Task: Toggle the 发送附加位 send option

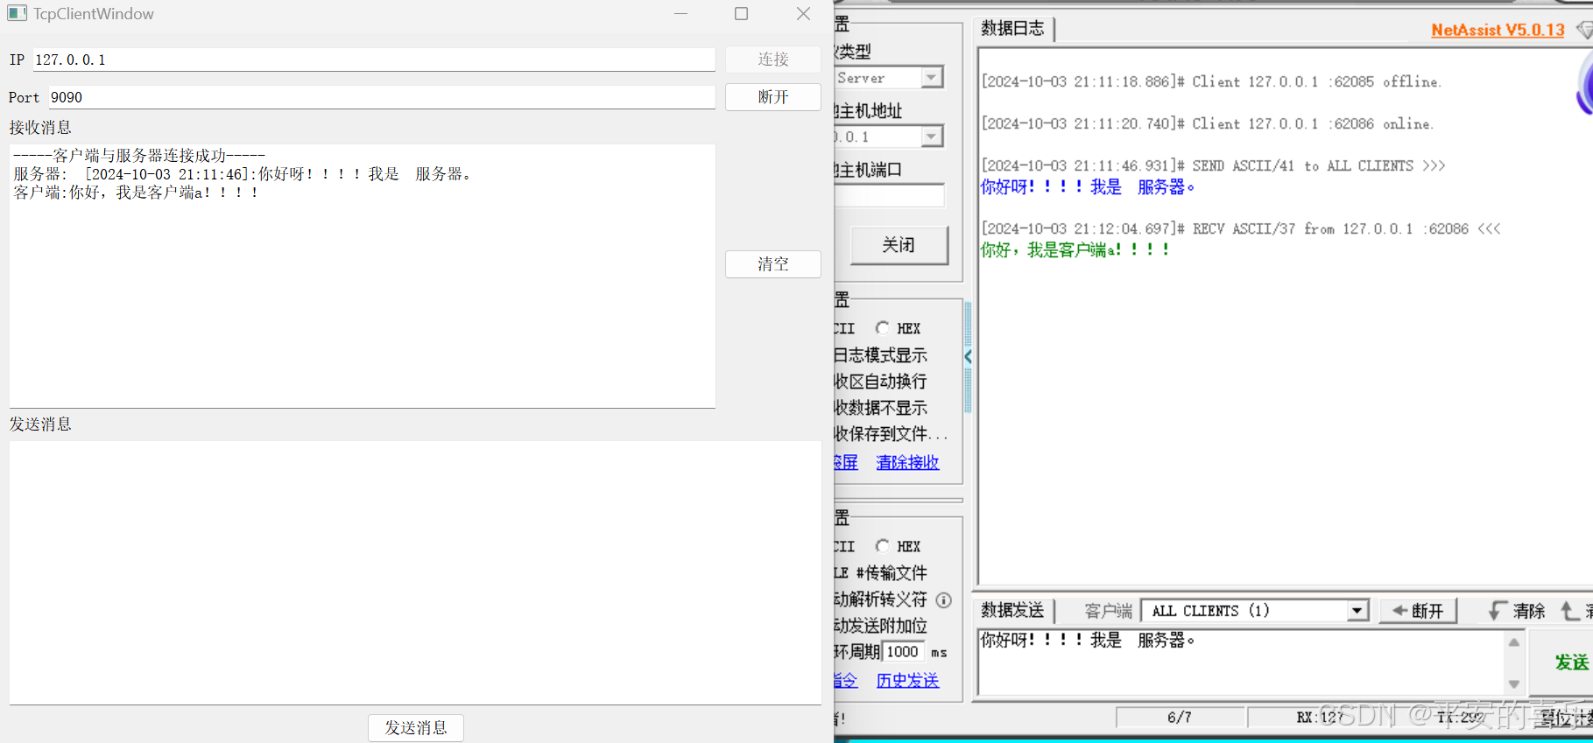Action: (x=880, y=626)
